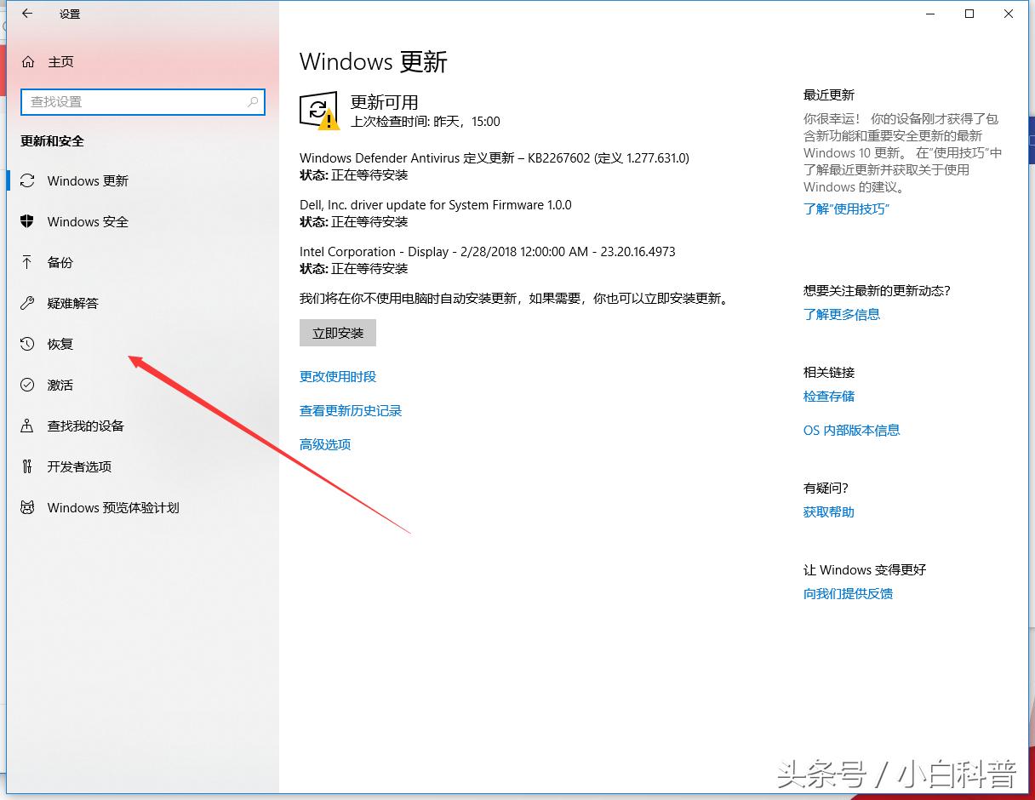The height and width of the screenshot is (800, 1035).
Task: Open 检查存储 link
Action: 829,396
